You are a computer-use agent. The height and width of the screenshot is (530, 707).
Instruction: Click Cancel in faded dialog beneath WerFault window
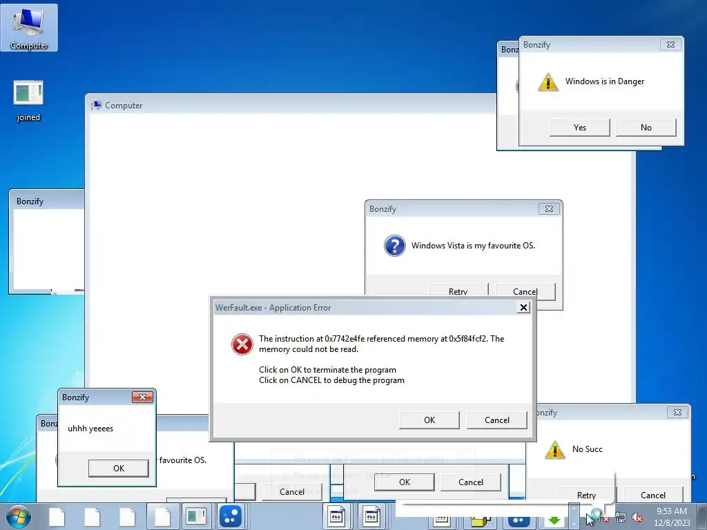(x=471, y=482)
